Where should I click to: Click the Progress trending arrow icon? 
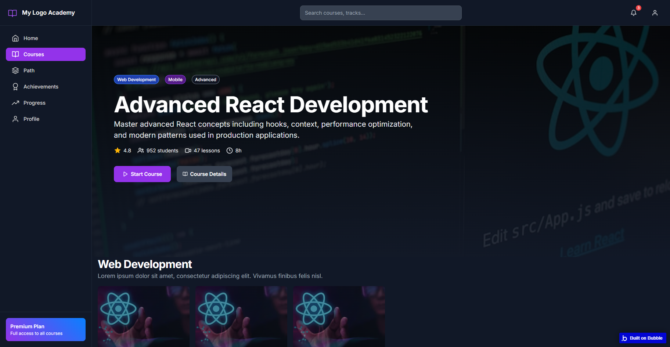(15, 103)
